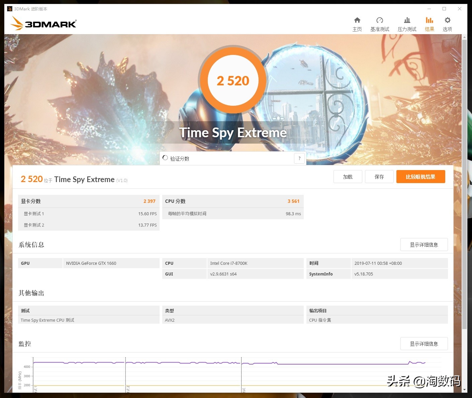Click the question mark help icon
The width and height of the screenshot is (472, 398).
click(299, 158)
